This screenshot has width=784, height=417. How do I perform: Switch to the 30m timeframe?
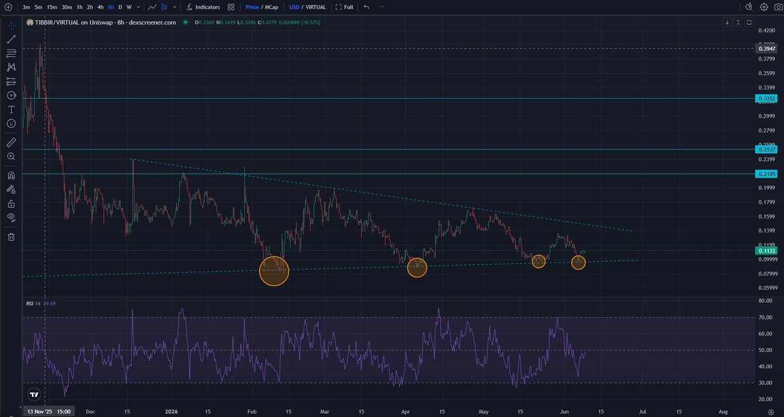pyautogui.click(x=67, y=7)
